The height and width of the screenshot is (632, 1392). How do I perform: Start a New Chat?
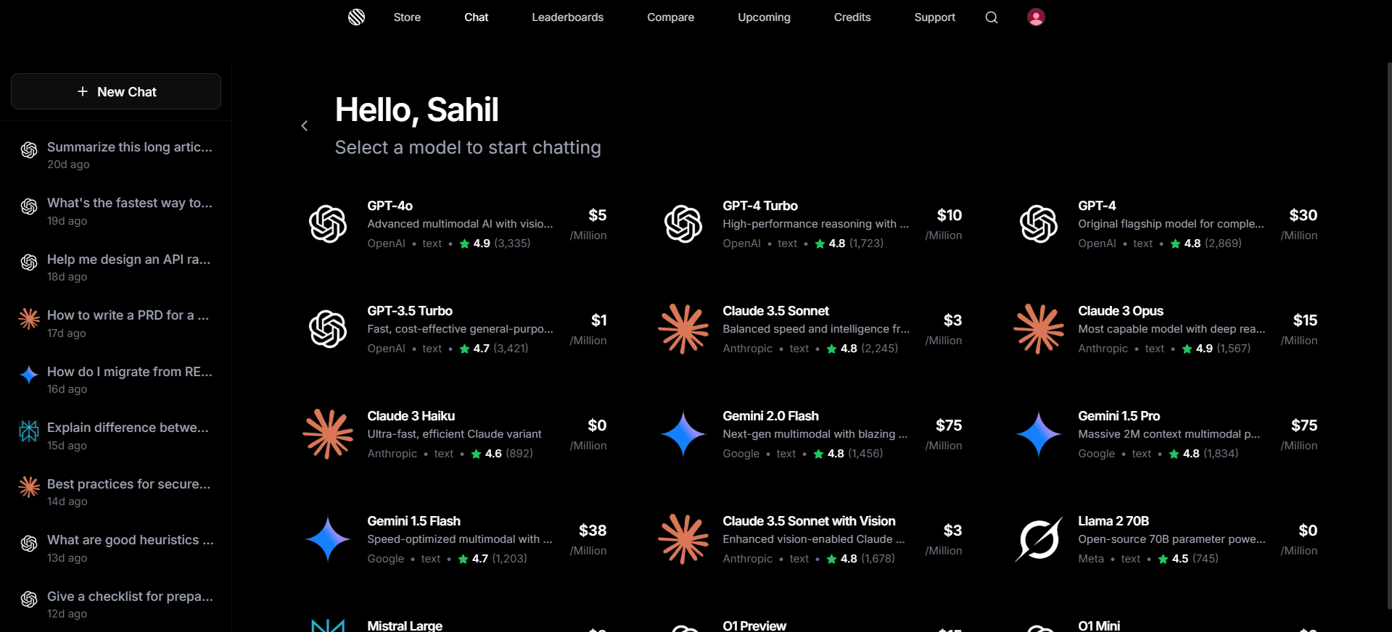[x=115, y=91]
